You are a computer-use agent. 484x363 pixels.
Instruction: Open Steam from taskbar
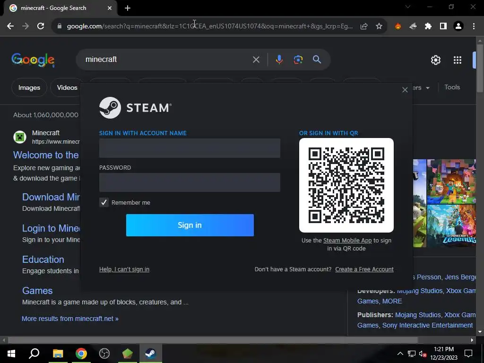[x=151, y=354]
